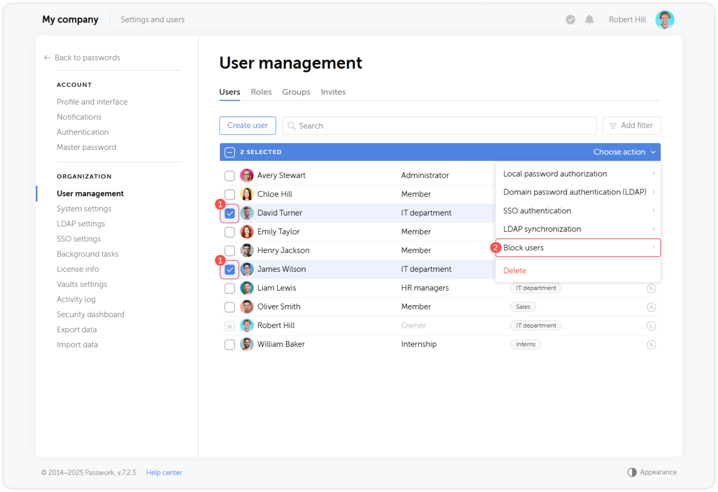718x492 pixels.
Task: Click the back arrow next to Back to passwords
Action: pos(47,57)
